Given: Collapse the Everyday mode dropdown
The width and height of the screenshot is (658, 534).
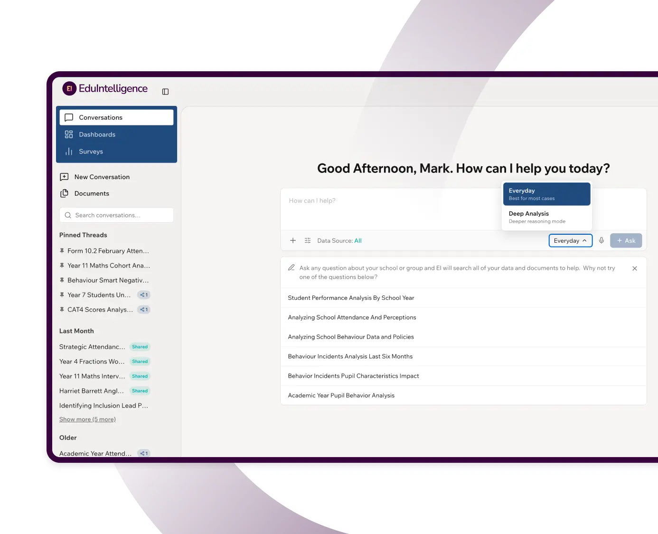Looking at the screenshot, I should click(x=570, y=240).
